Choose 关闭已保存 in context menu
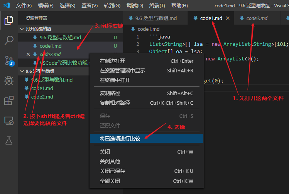Screen dimensions: 289x194 (x=147, y=171)
